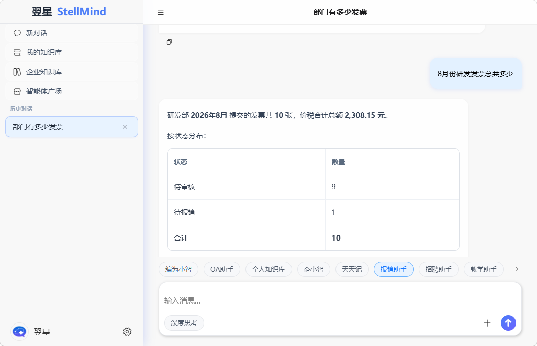Click the 智能体广场 store icon
Image resolution: width=537 pixels, height=346 pixels.
coord(17,91)
